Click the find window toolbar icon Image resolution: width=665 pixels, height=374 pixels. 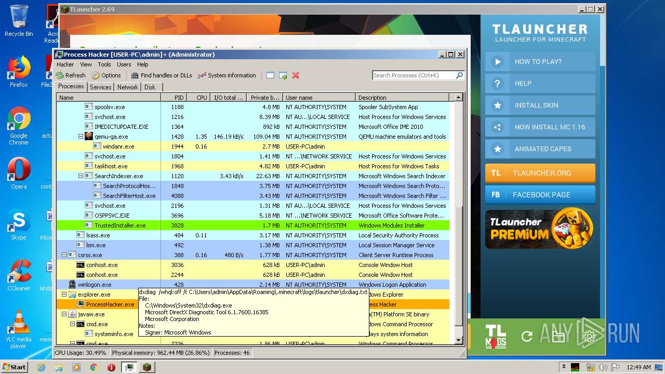click(x=270, y=75)
